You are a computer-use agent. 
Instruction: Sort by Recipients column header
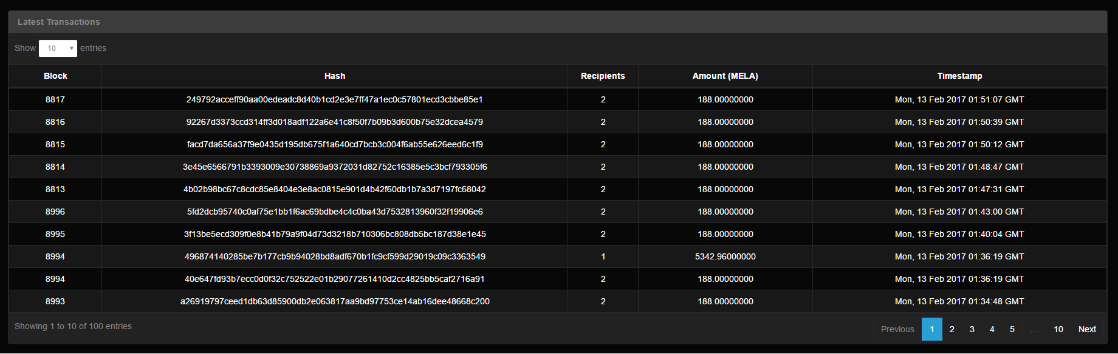603,76
